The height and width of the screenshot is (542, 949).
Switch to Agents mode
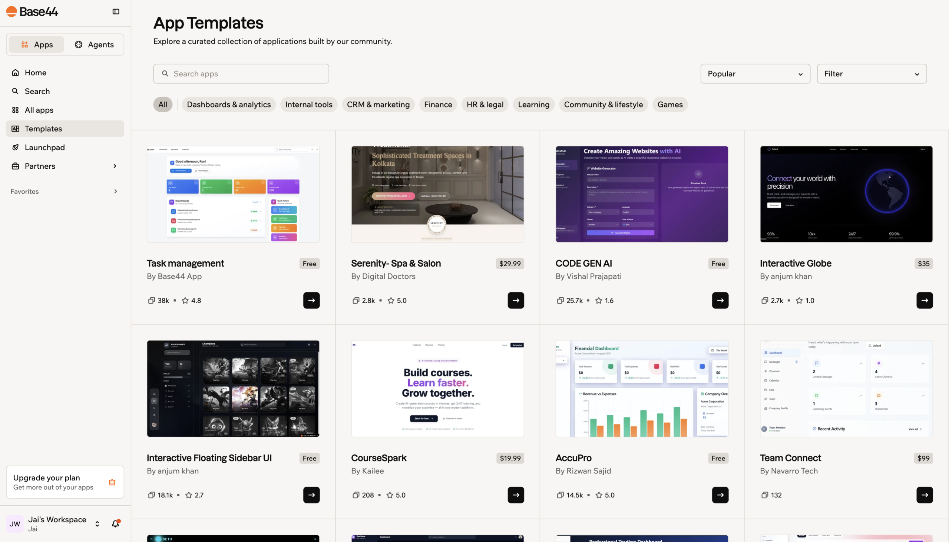(94, 44)
